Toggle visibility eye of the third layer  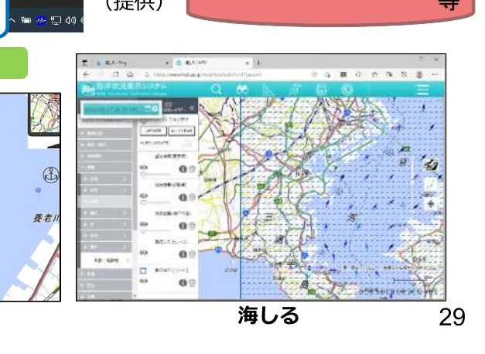144,224
